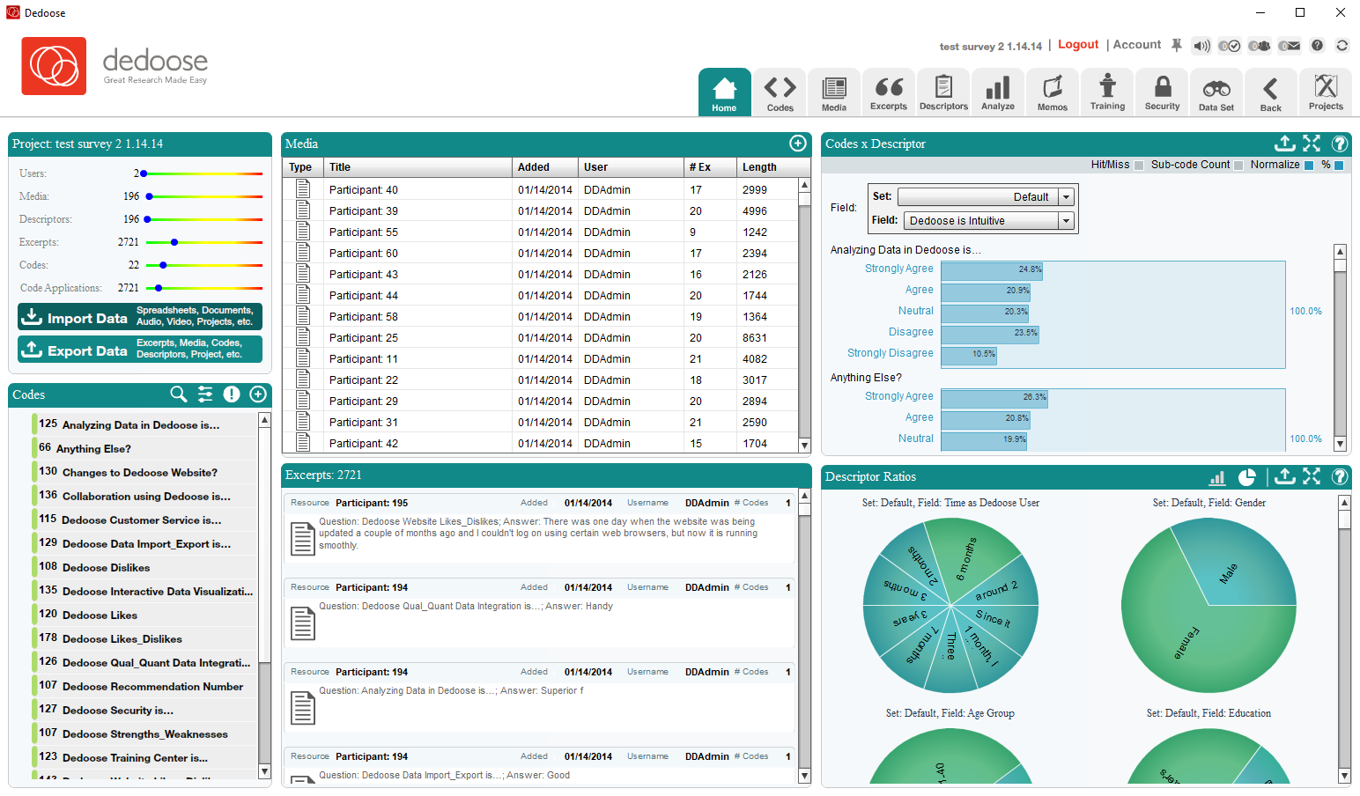
Task: Open the Data Set binoculars
Action: point(1216,92)
